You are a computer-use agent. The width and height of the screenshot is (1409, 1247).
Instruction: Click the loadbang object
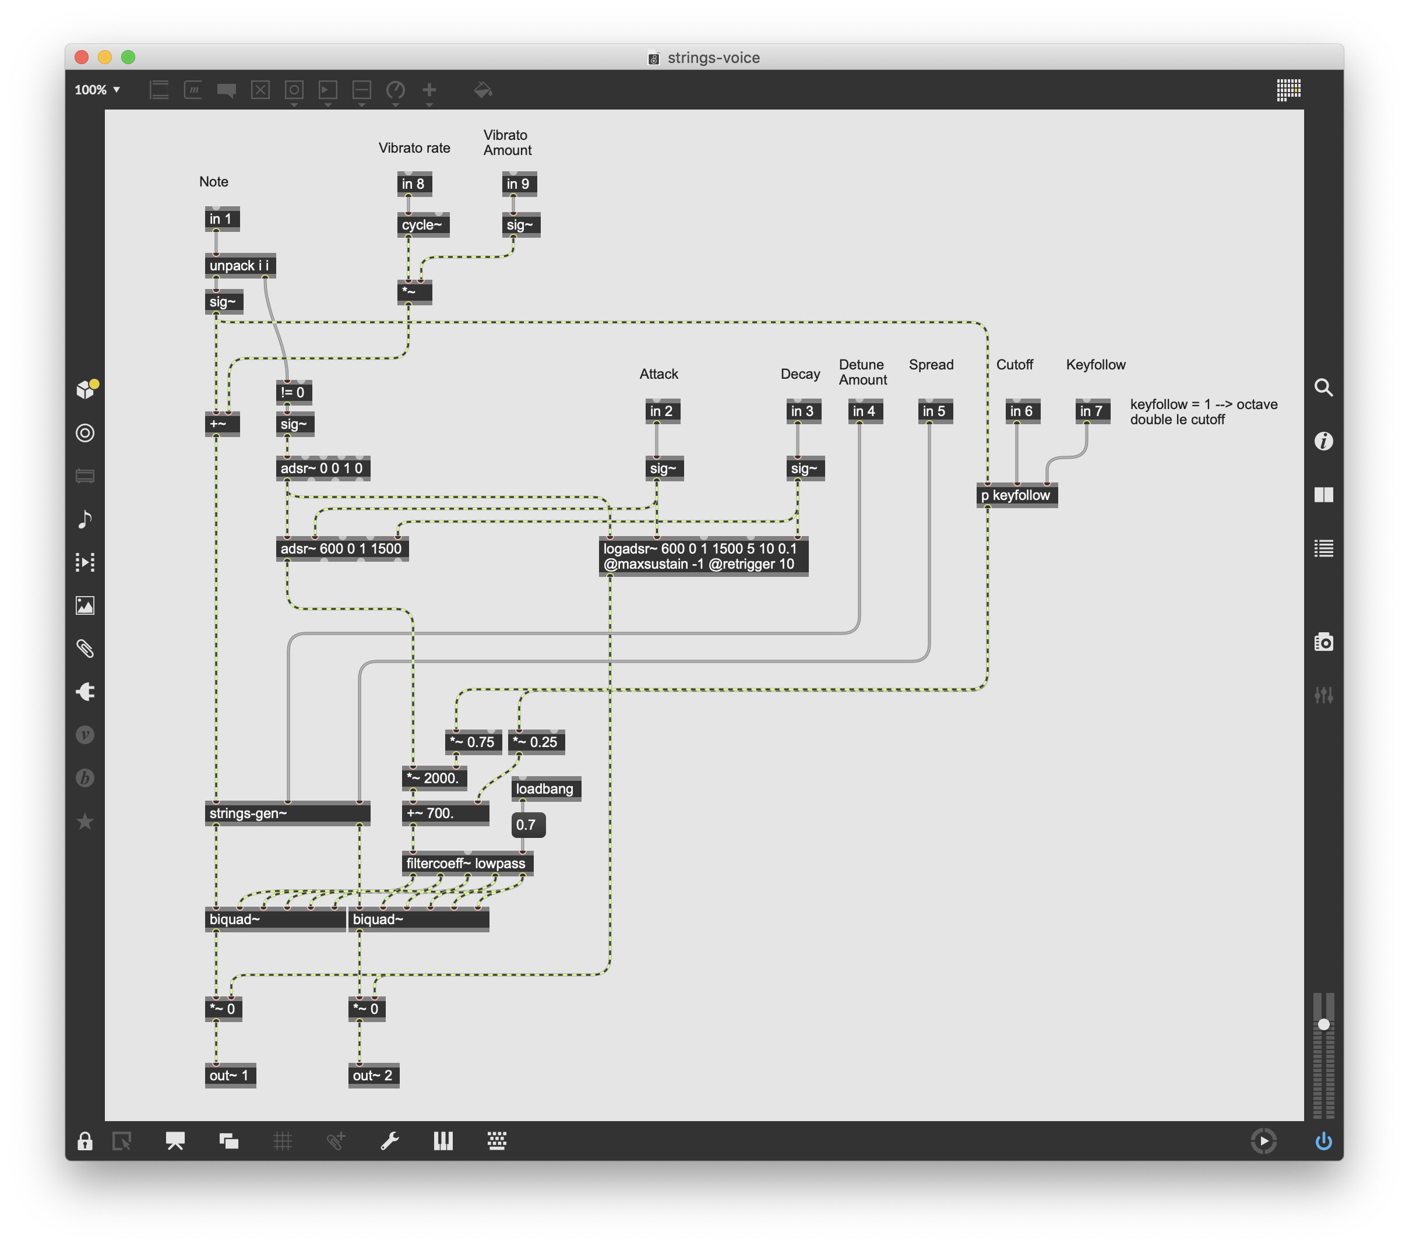click(x=546, y=788)
